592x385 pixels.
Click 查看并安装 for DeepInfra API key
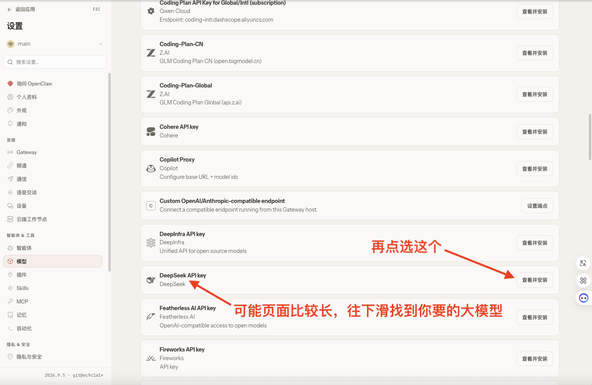pos(534,243)
